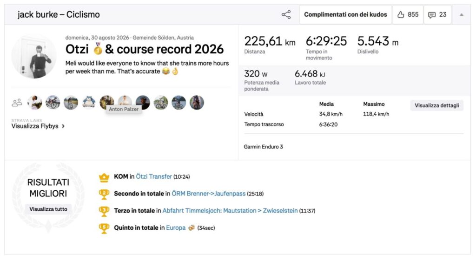476x259 pixels.
Task: Click the activity title Otzi course record 2026
Action: (145, 49)
